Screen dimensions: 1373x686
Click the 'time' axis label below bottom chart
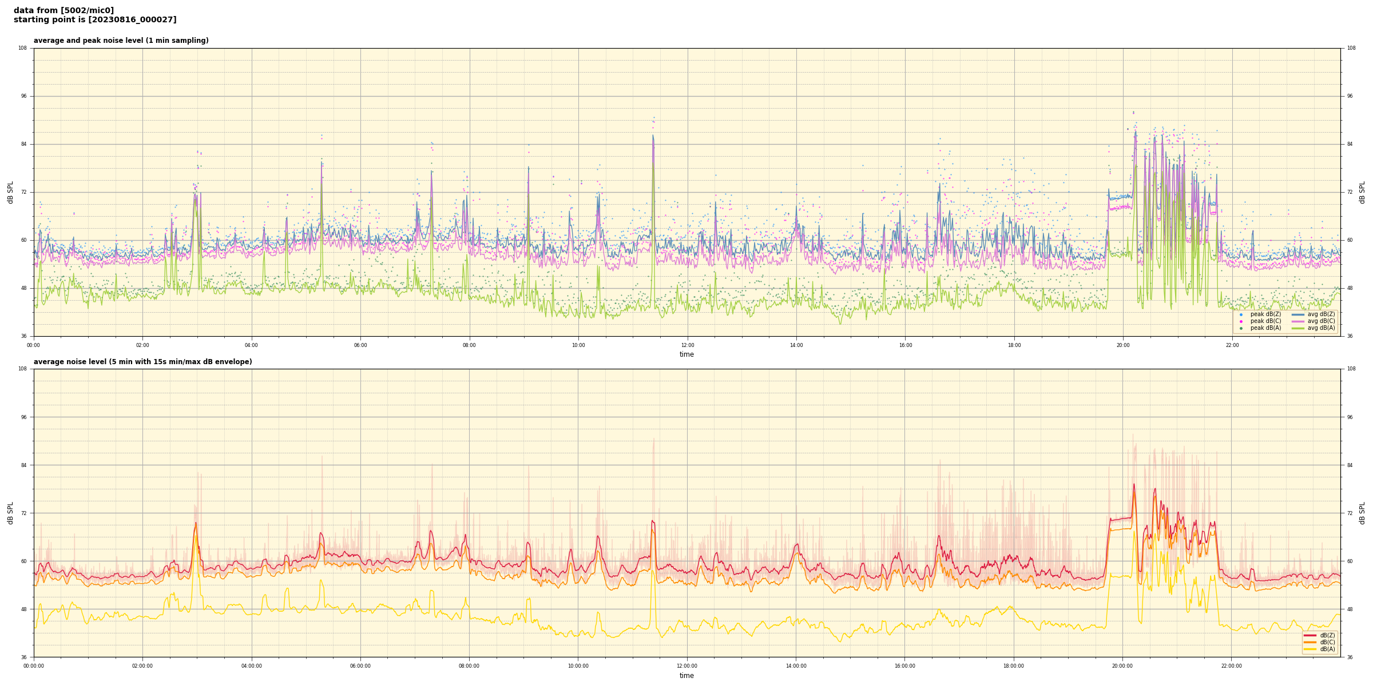tap(687, 676)
